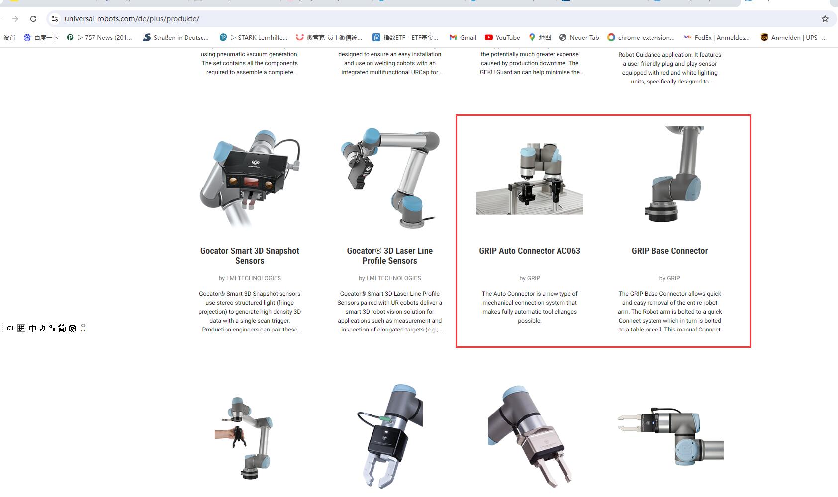
Task: Open the Anmelden UPS bookmark
Action: pyautogui.click(x=793, y=37)
